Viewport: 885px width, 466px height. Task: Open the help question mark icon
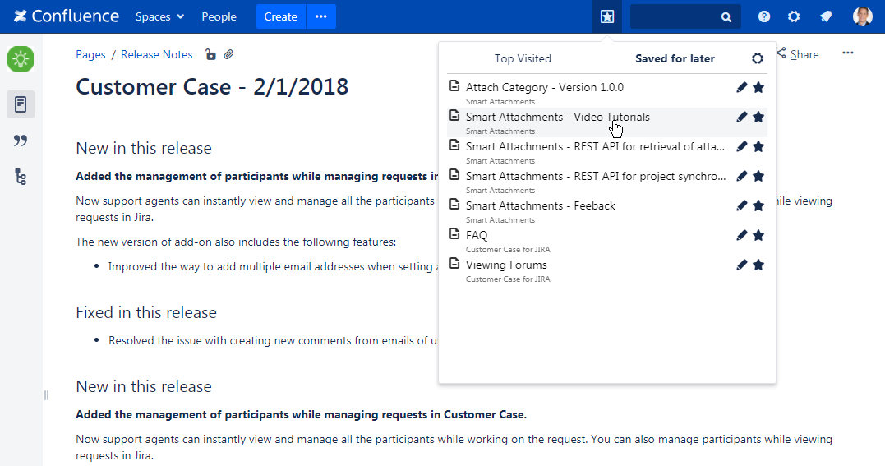764,16
